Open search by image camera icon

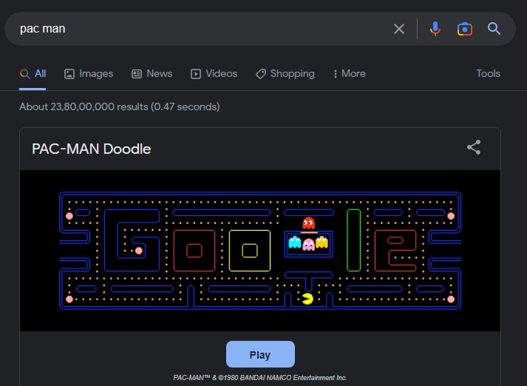(x=464, y=30)
